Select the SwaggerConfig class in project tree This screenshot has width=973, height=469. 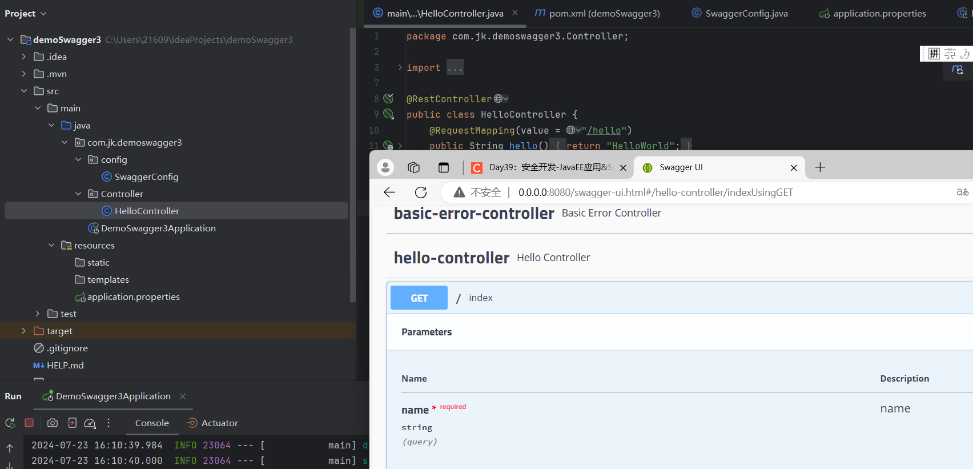pyautogui.click(x=140, y=177)
